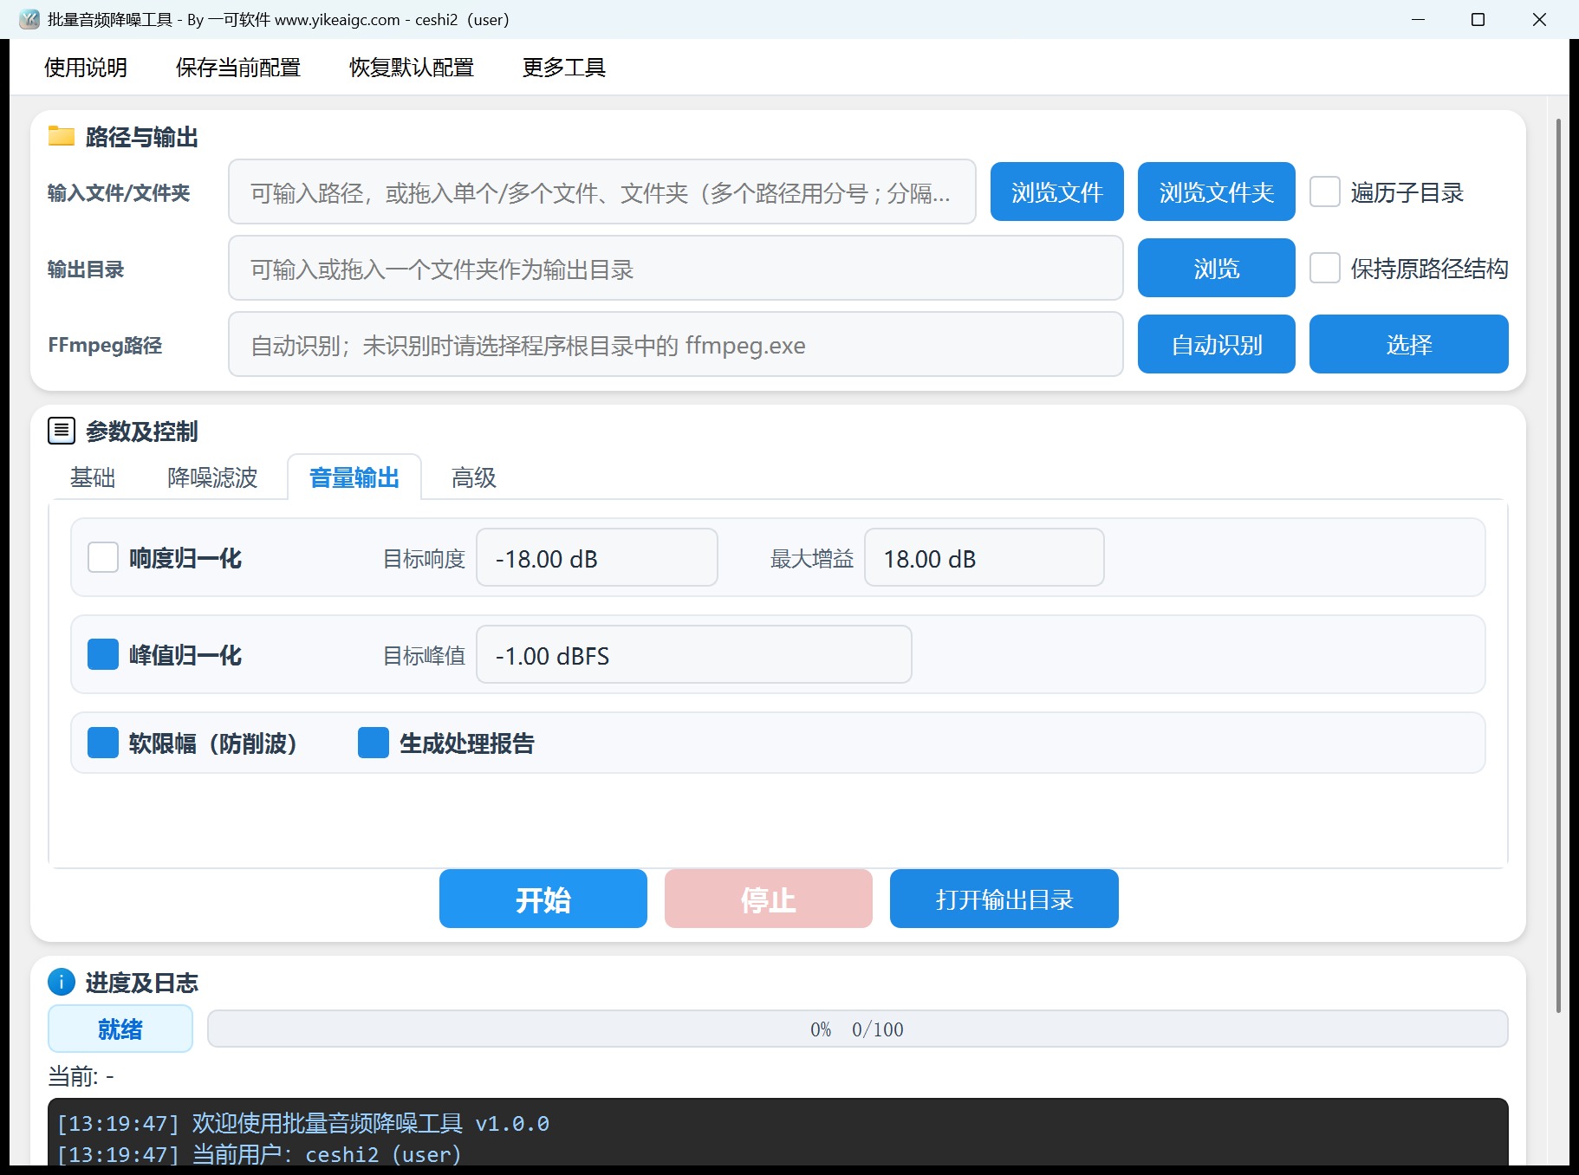Open the 更多工具 menu
This screenshot has width=1579, height=1175.
click(x=564, y=67)
